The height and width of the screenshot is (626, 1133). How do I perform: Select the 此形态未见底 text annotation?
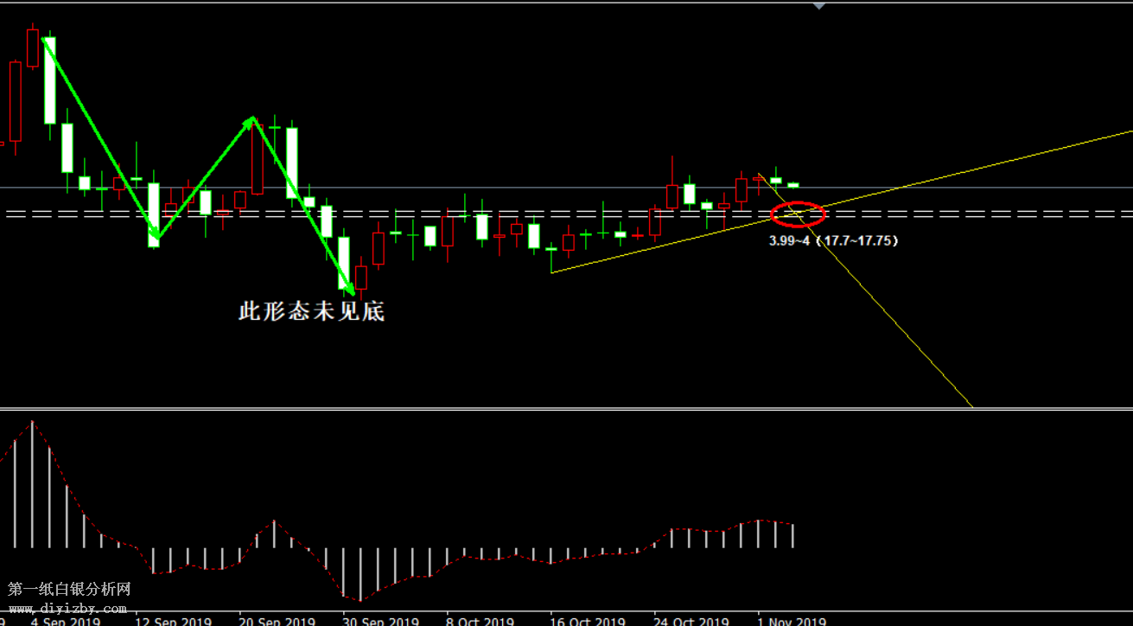point(311,312)
